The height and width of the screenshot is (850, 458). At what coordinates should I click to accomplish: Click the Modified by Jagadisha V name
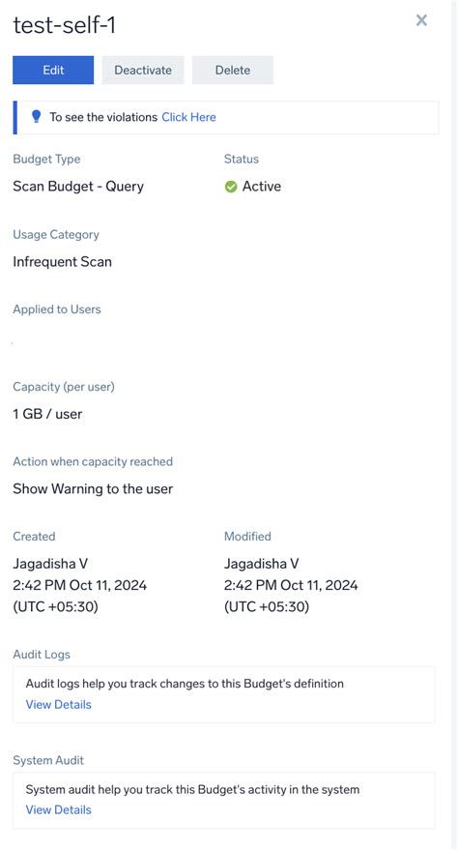(x=262, y=564)
